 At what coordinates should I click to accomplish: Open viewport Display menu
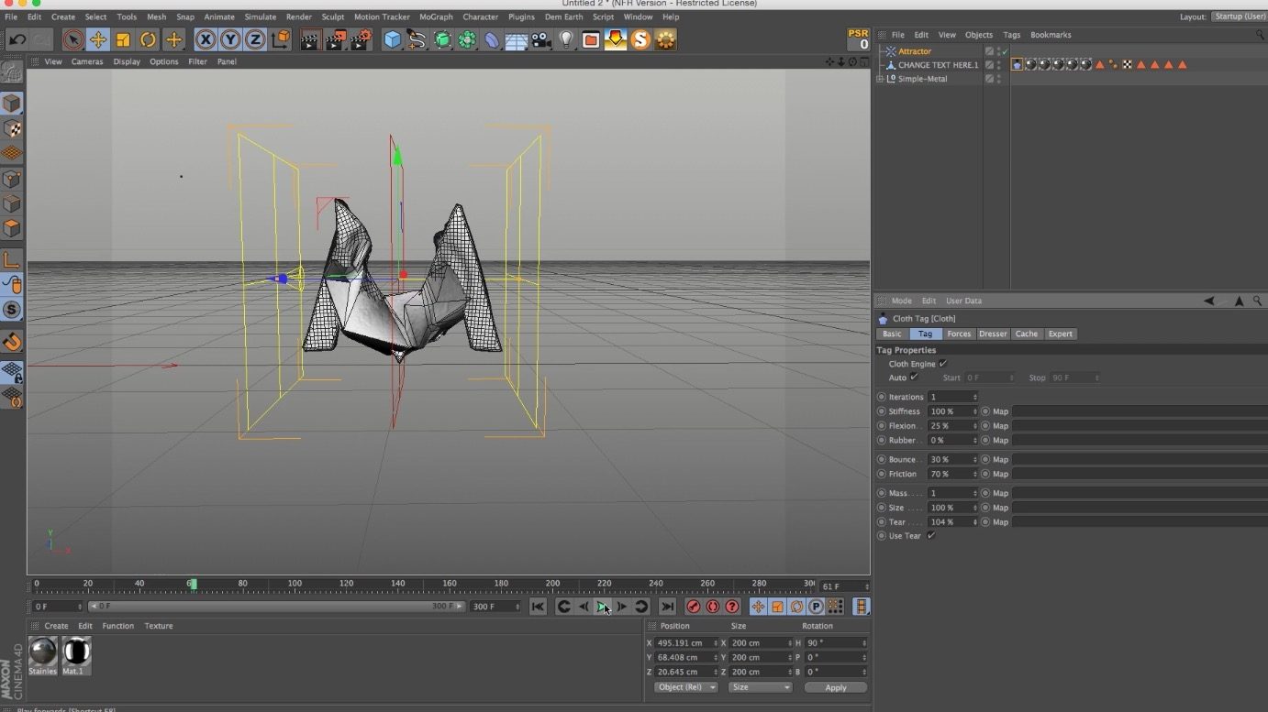coord(127,61)
